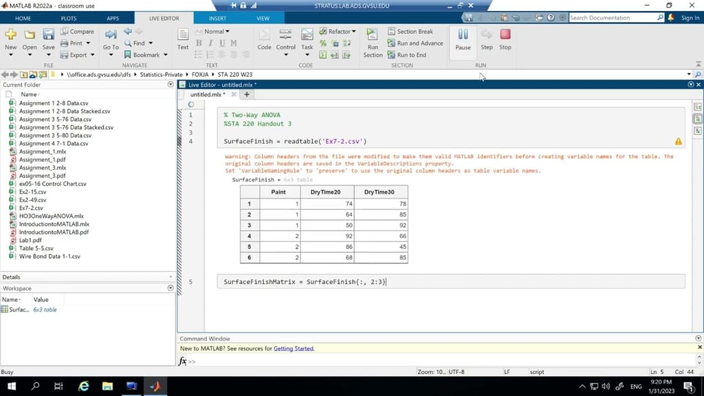Select Ex7-2.csv in Current Folder
Viewport: 704px width, 396px height.
click(31, 208)
